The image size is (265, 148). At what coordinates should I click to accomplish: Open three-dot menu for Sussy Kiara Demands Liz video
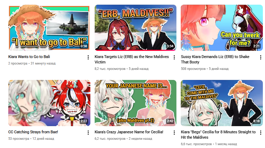[261, 57]
